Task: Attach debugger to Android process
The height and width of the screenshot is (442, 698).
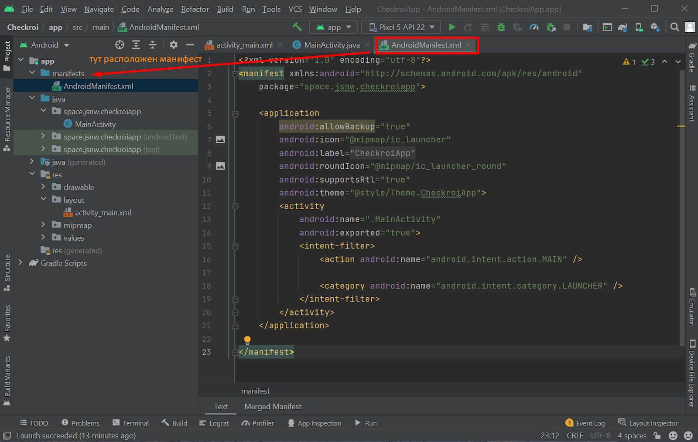Action: pyautogui.click(x=551, y=27)
